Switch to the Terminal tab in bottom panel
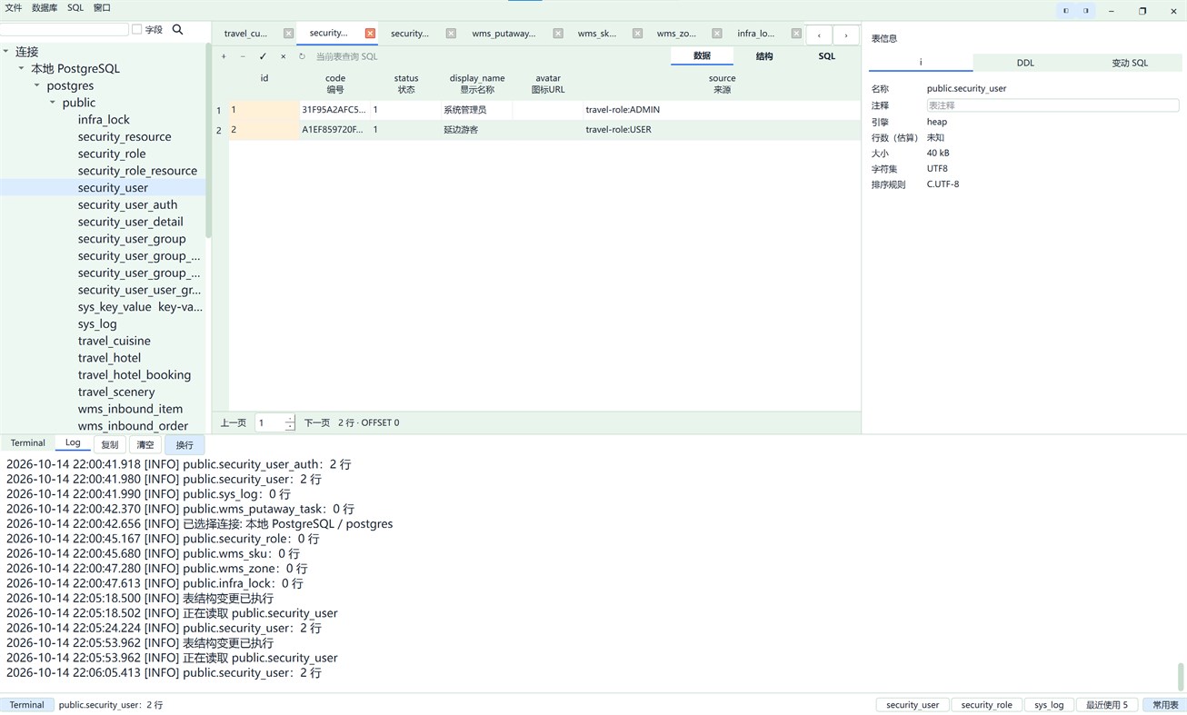 [x=28, y=443]
